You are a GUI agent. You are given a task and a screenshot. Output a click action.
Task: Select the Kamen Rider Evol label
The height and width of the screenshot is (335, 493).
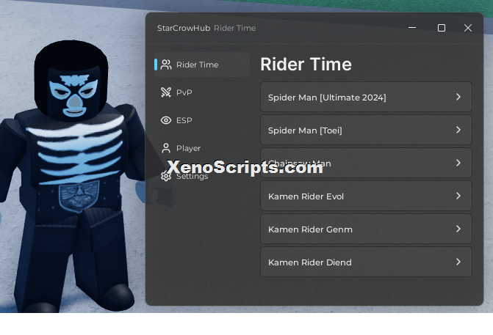306,196
